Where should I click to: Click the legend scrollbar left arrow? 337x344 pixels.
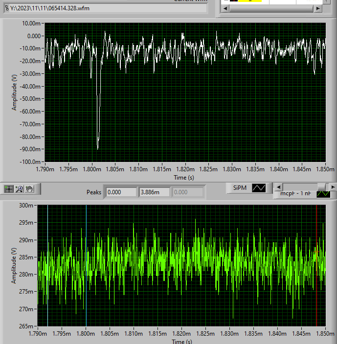[x=277, y=187]
